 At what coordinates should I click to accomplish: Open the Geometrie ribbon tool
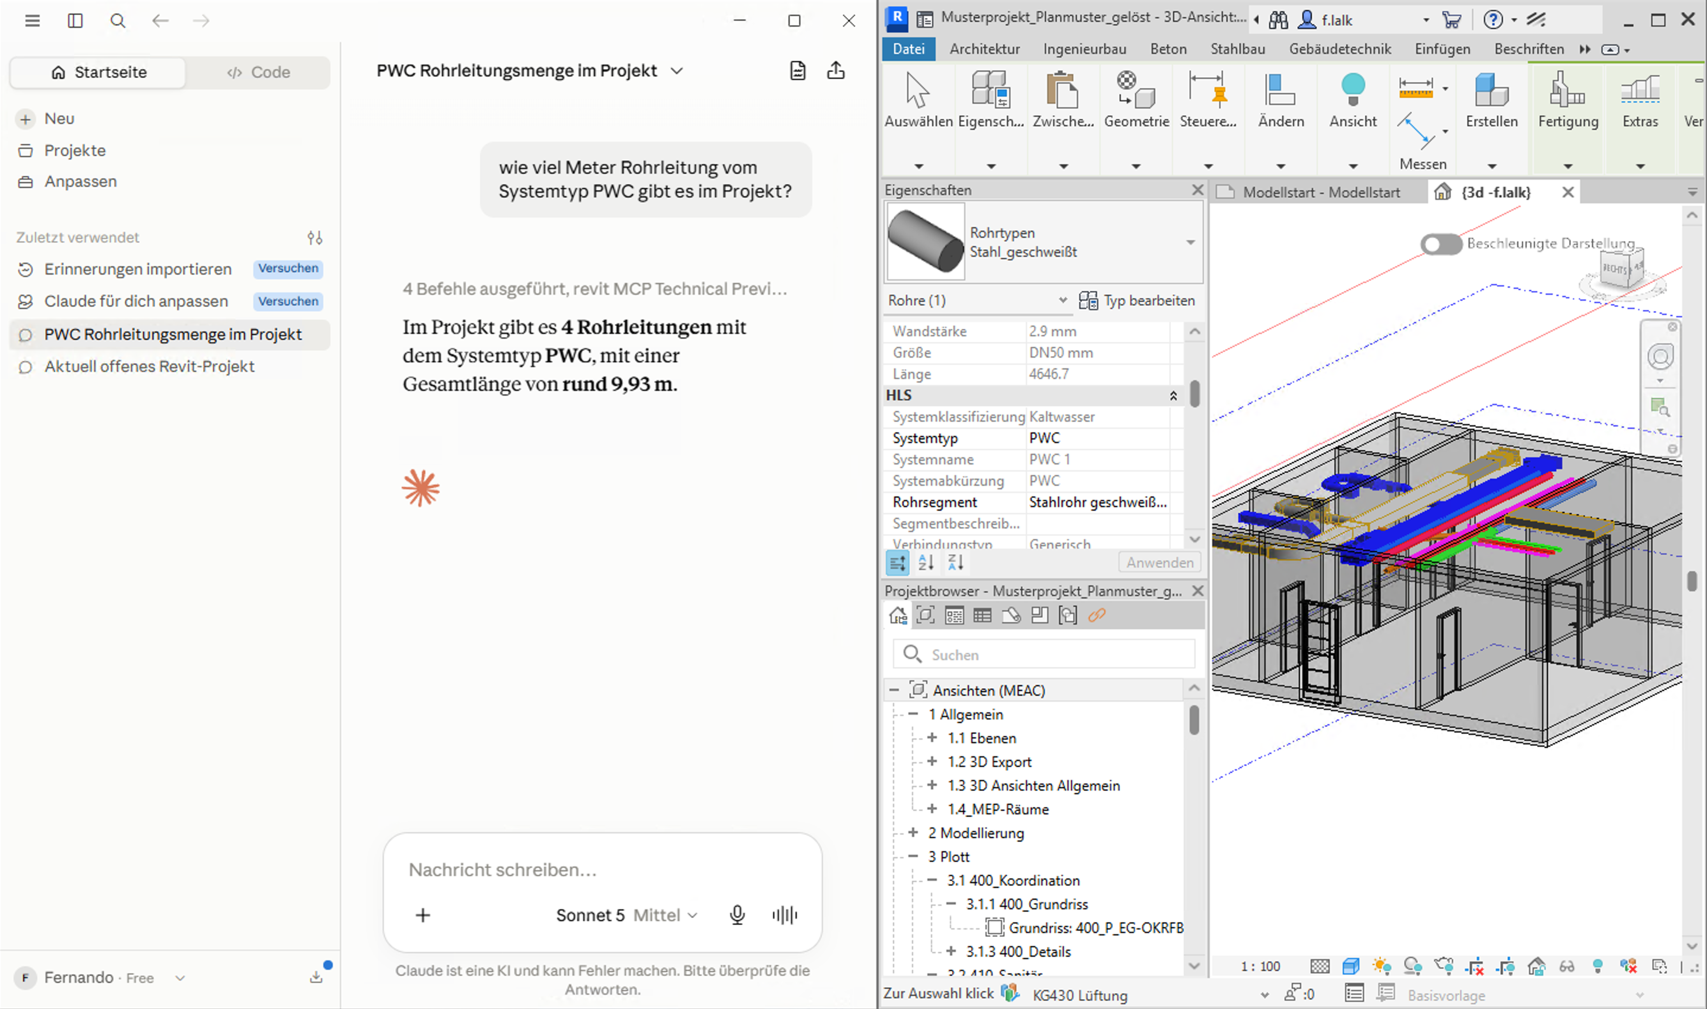pyautogui.click(x=1136, y=89)
